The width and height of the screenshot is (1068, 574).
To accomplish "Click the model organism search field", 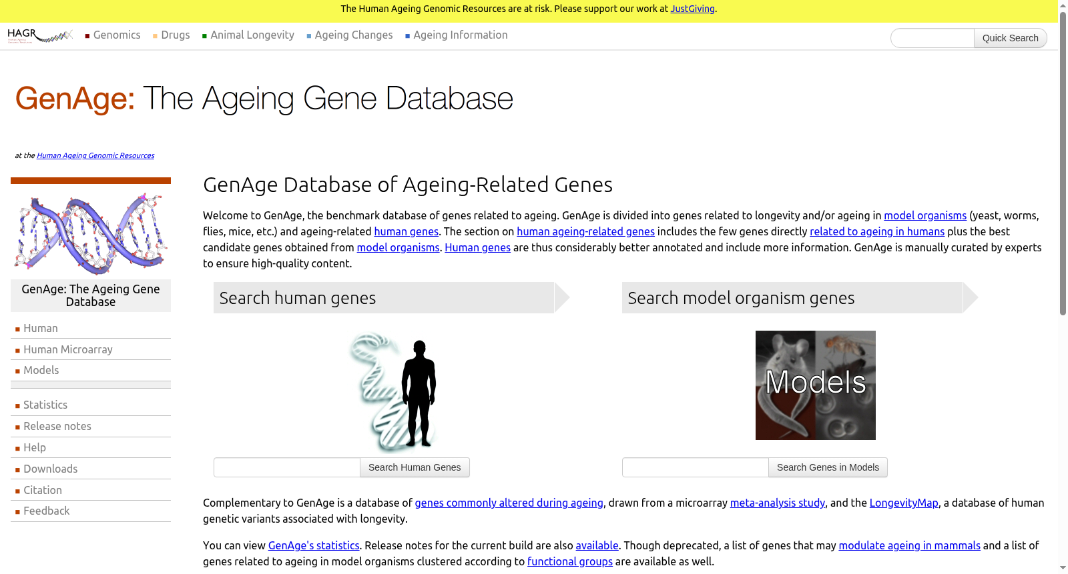I will (x=696, y=467).
